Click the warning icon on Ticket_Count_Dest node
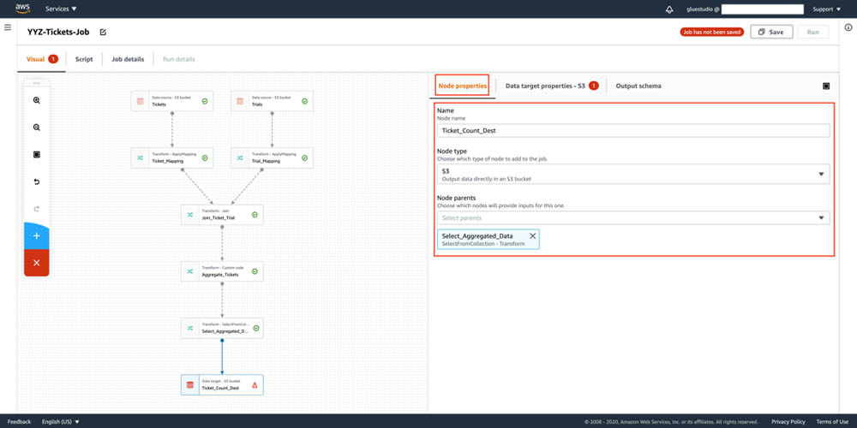This screenshot has width=857, height=428. (x=255, y=385)
